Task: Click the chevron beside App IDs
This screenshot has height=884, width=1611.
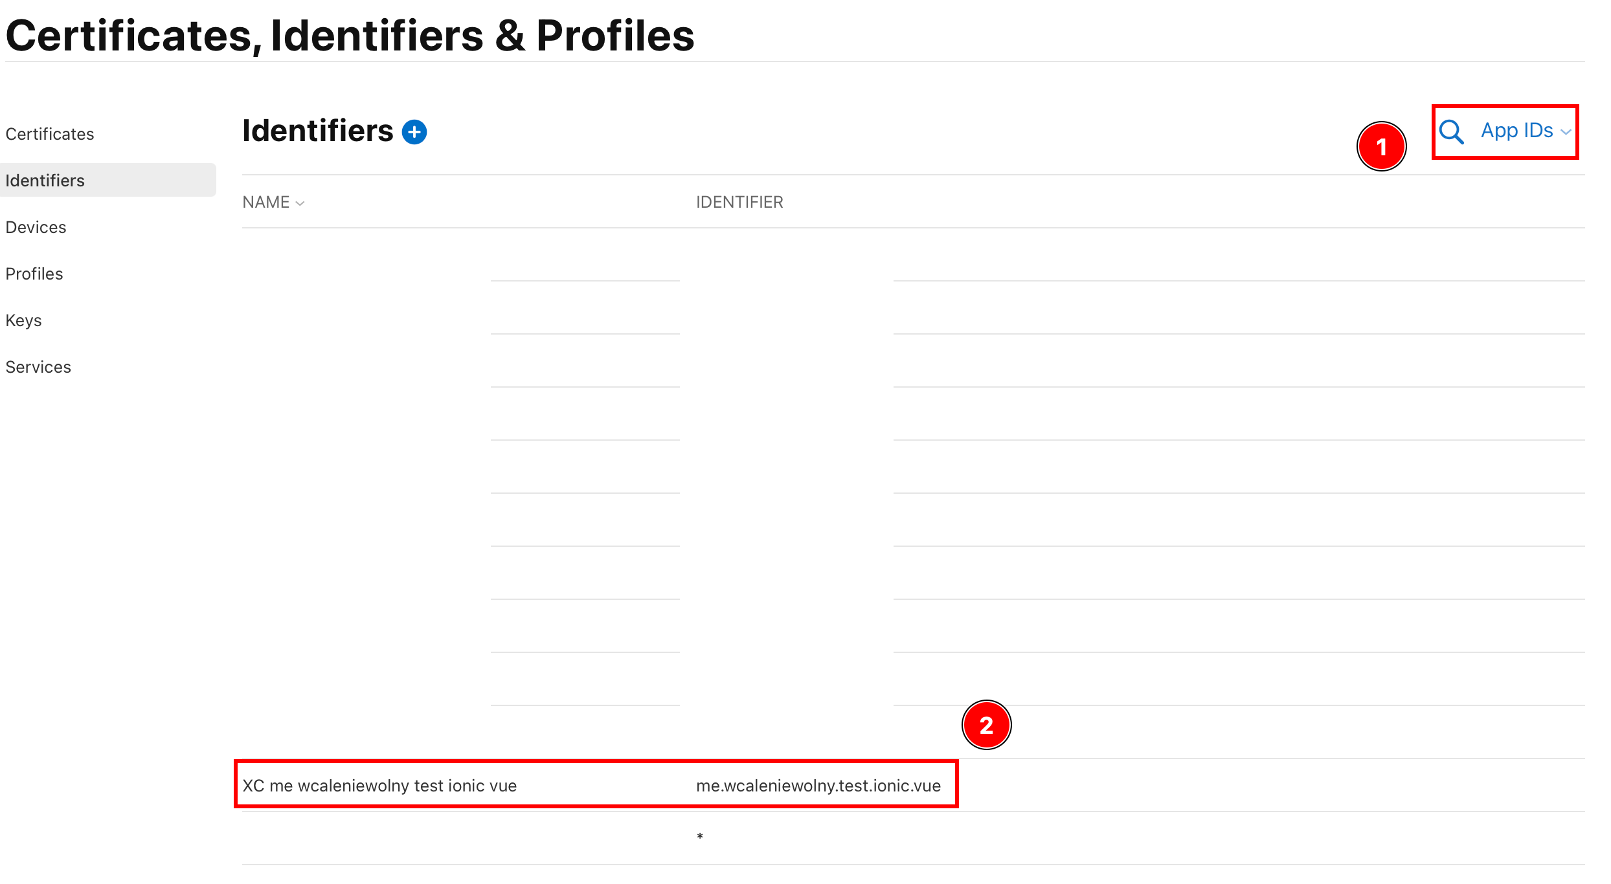Action: point(1567,133)
